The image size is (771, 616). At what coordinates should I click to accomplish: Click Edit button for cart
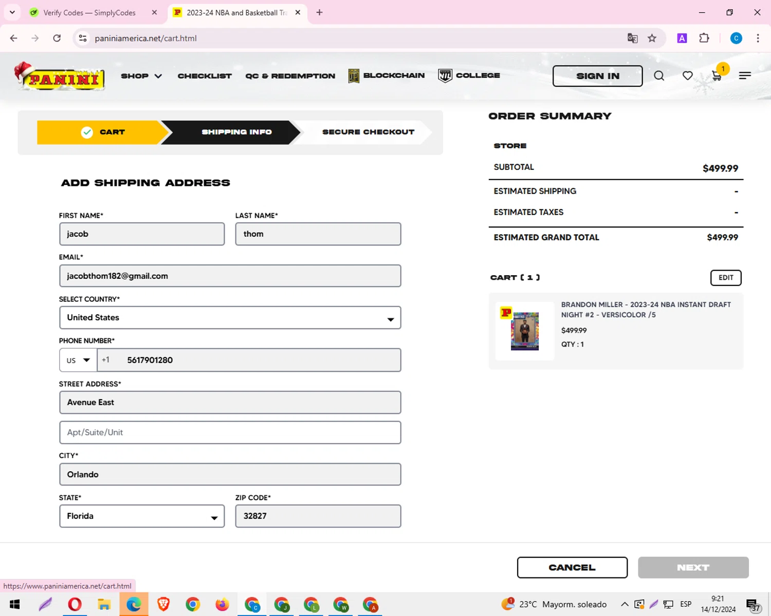click(x=726, y=278)
